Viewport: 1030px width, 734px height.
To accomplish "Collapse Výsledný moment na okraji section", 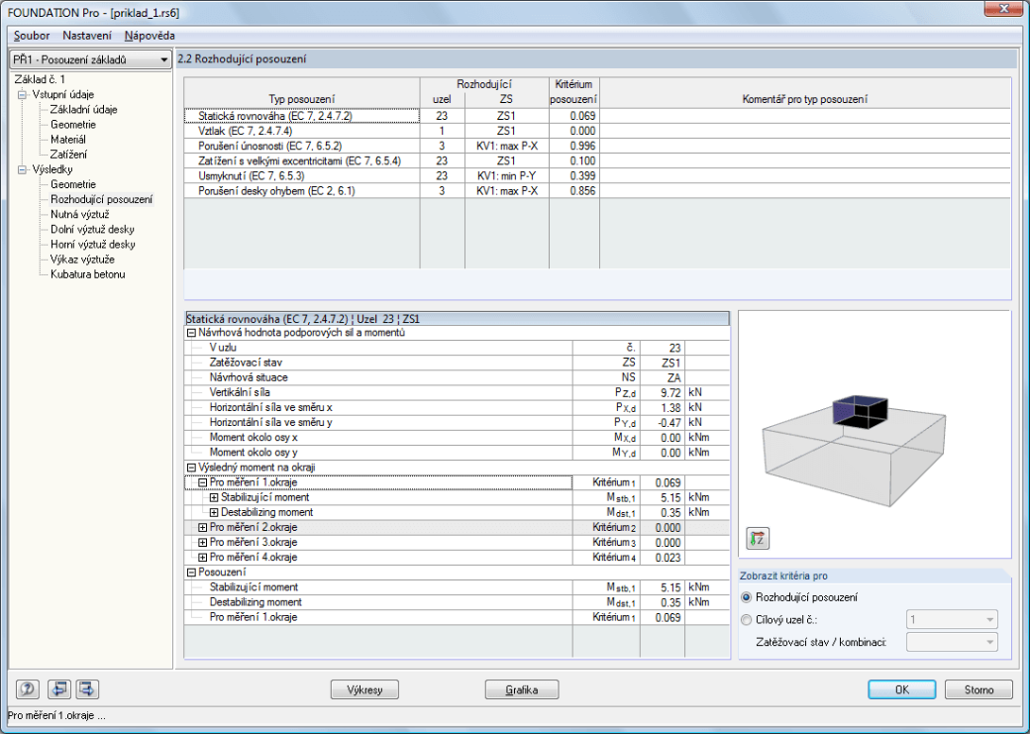I will 192,468.
